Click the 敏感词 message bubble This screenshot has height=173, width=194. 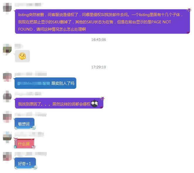coord(25,124)
